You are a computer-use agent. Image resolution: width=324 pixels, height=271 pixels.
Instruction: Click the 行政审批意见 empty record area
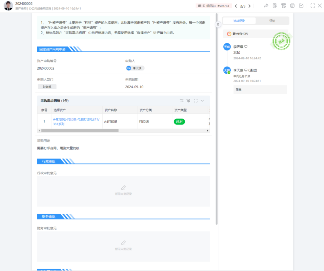coord(123,191)
